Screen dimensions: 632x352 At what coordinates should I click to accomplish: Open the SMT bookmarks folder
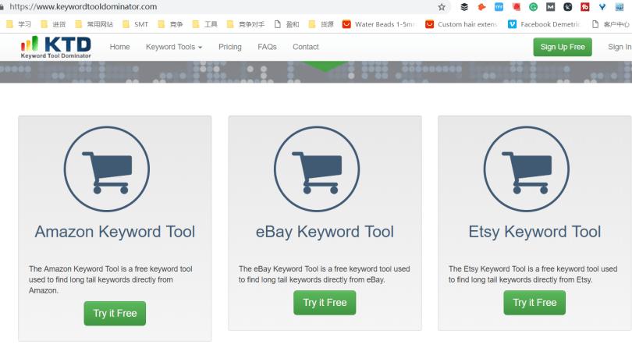tap(134, 24)
